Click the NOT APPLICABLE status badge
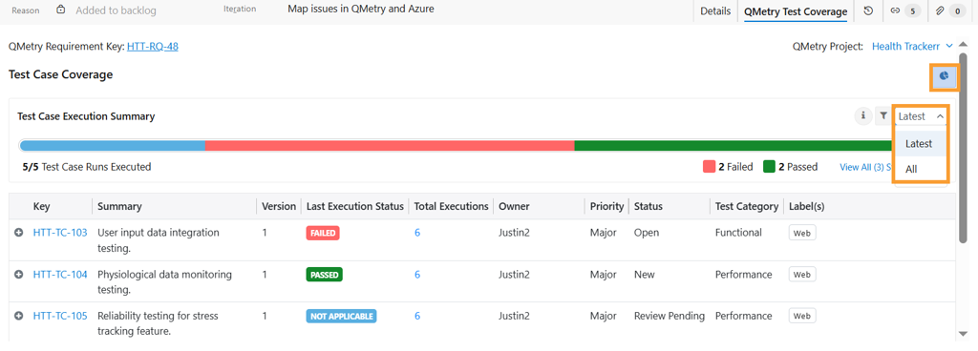978x351 pixels. (x=341, y=316)
